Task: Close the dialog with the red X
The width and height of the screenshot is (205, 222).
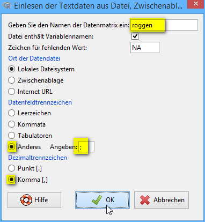Action: pyautogui.click(x=196, y=4)
